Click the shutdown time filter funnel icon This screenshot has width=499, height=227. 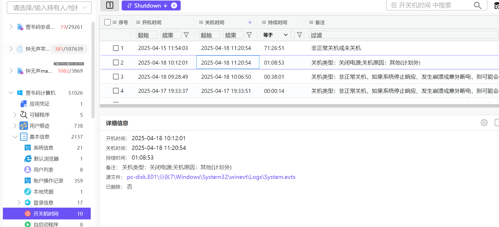click(x=249, y=35)
